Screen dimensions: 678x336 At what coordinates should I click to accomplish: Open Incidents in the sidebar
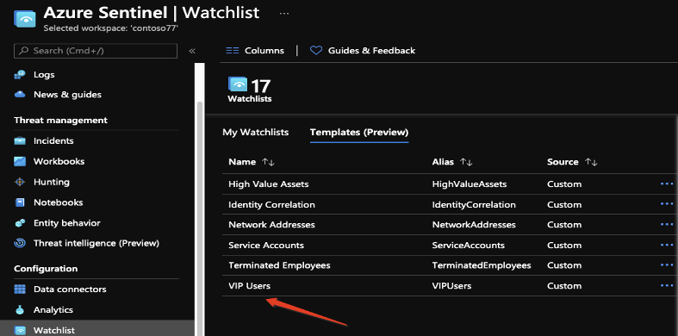point(53,141)
